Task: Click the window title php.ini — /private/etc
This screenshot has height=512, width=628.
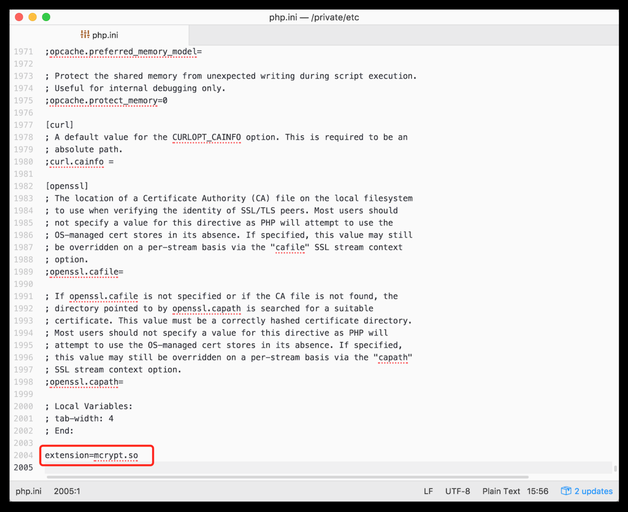Action: click(314, 17)
